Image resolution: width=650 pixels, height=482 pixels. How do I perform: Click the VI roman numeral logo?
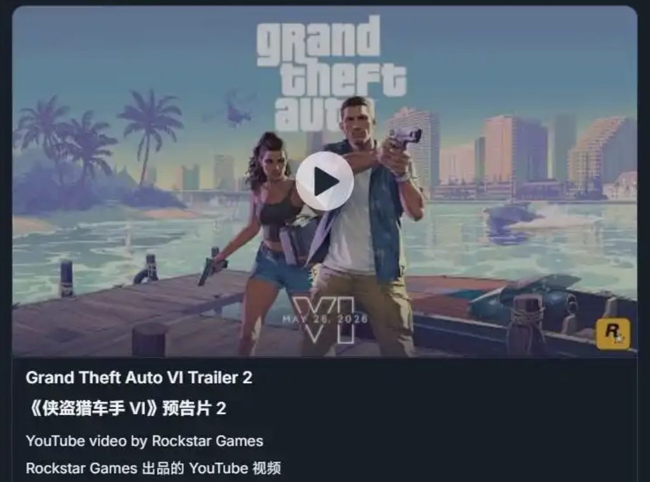click(324, 319)
